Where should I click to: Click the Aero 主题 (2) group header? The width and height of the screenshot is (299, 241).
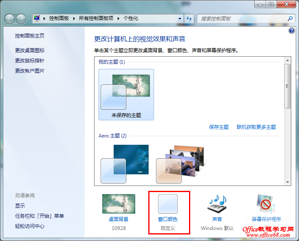point(112,136)
